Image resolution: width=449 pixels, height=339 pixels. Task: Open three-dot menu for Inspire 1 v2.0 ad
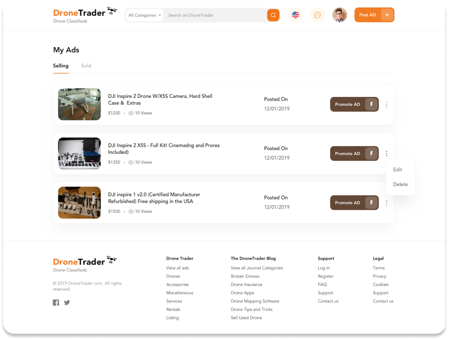(387, 203)
